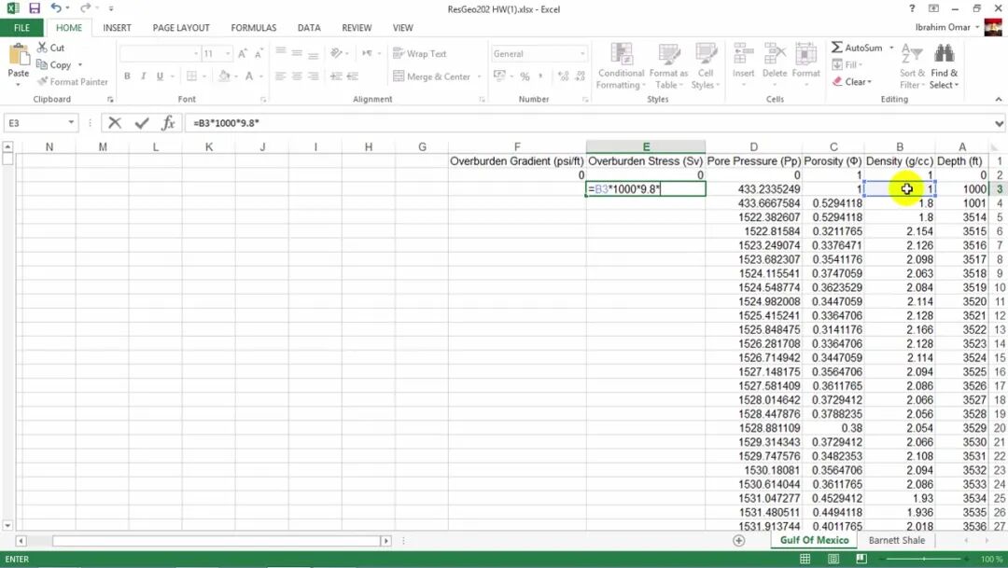
Task: Open Format as Table gallery
Action: [x=668, y=66]
